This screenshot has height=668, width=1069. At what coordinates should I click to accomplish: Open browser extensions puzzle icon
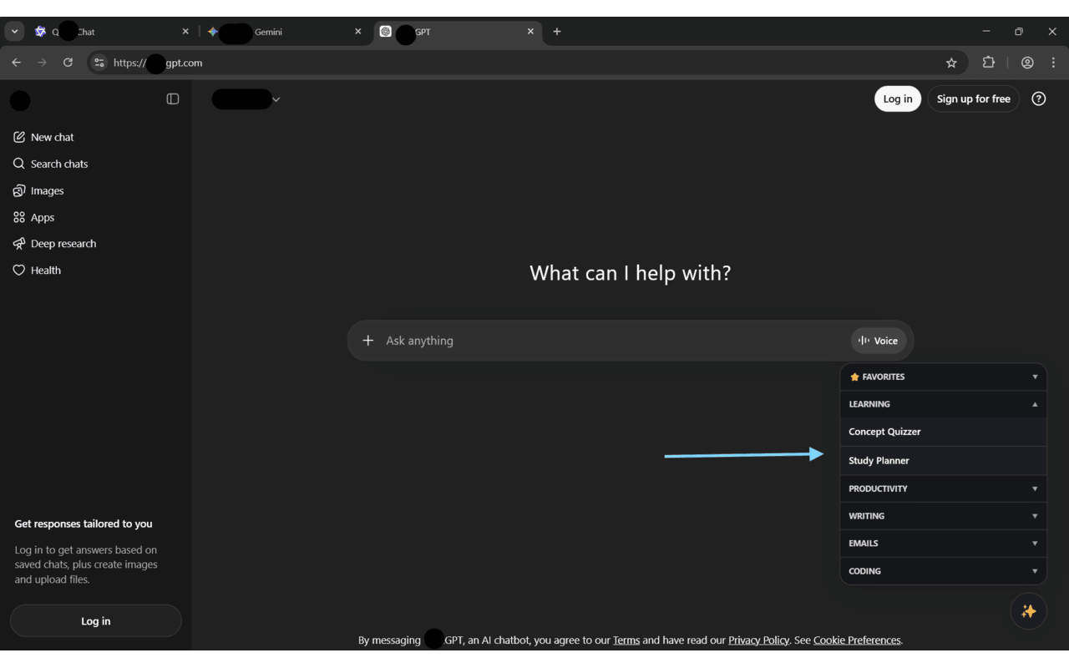(x=989, y=63)
